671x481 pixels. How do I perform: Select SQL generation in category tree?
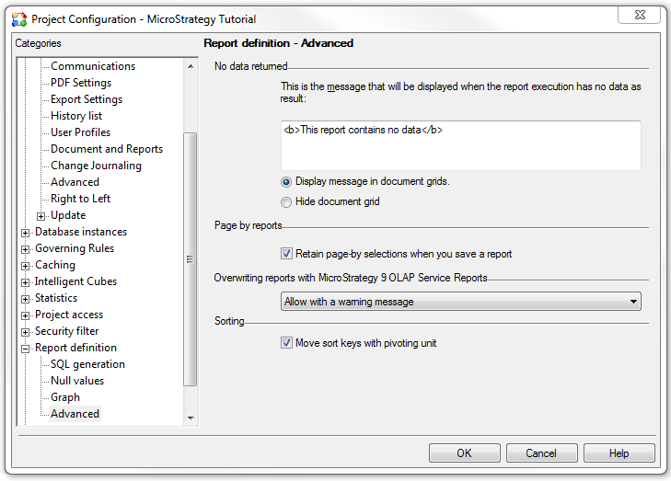tap(87, 364)
